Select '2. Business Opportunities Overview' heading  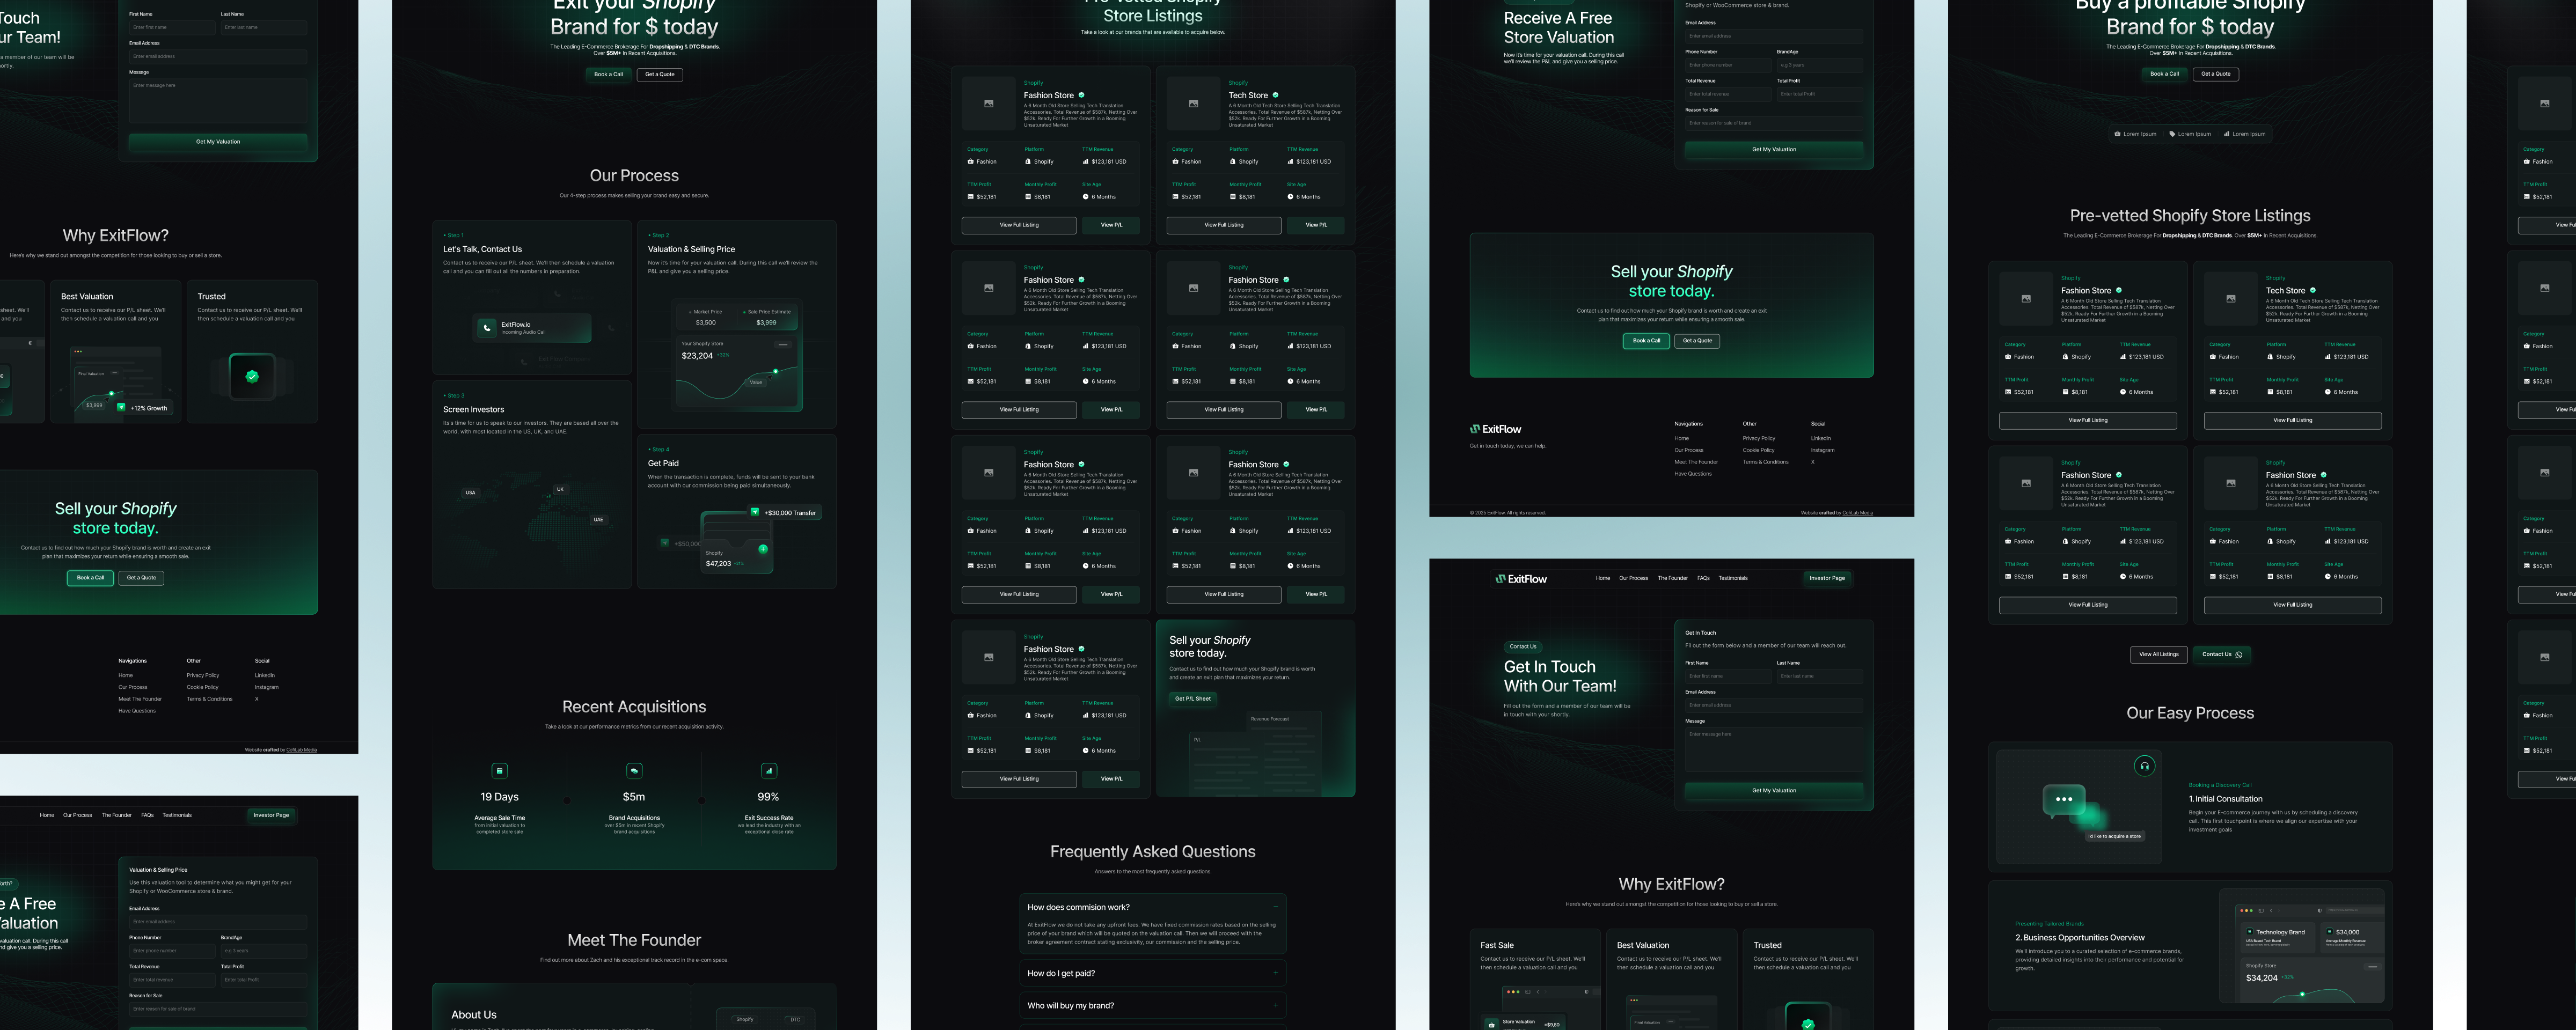tap(2080, 938)
